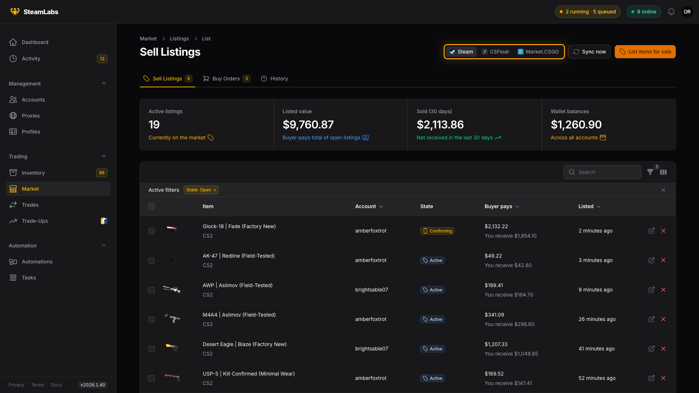Open USP-S Kill Confirmed listing externally

point(652,378)
